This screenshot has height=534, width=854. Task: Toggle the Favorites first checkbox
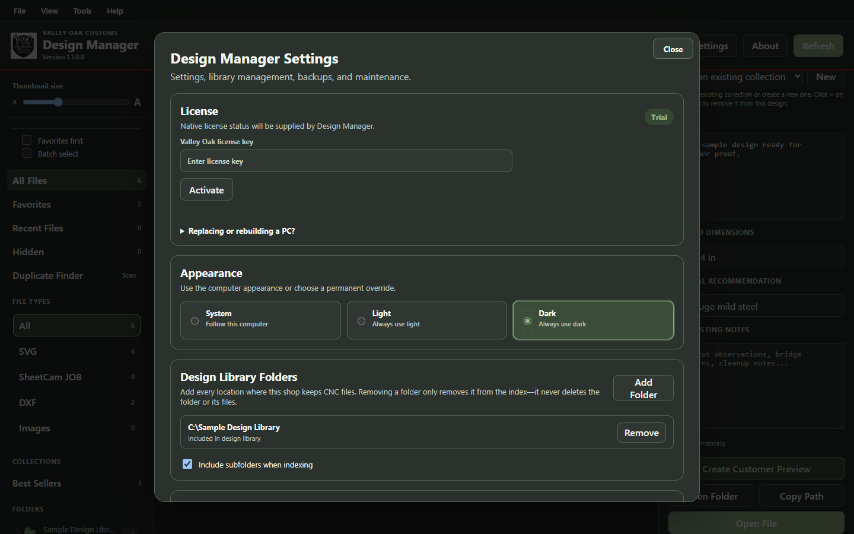coord(27,140)
